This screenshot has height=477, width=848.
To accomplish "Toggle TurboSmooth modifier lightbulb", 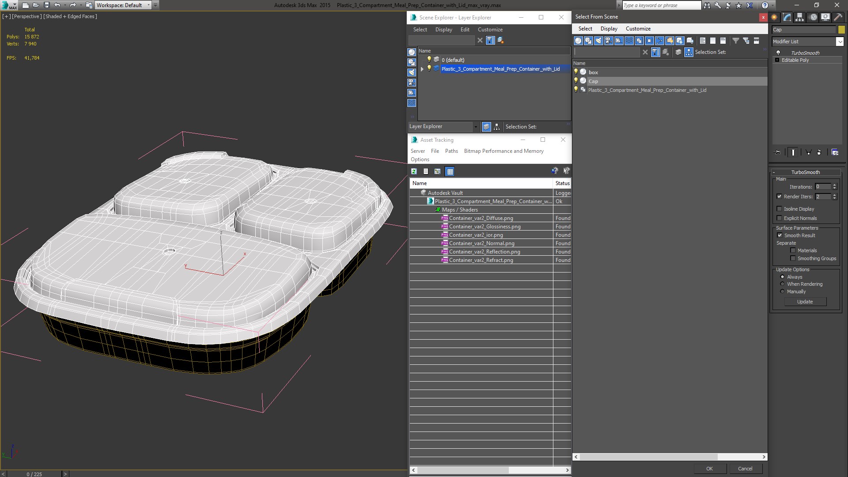I will [778, 53].
